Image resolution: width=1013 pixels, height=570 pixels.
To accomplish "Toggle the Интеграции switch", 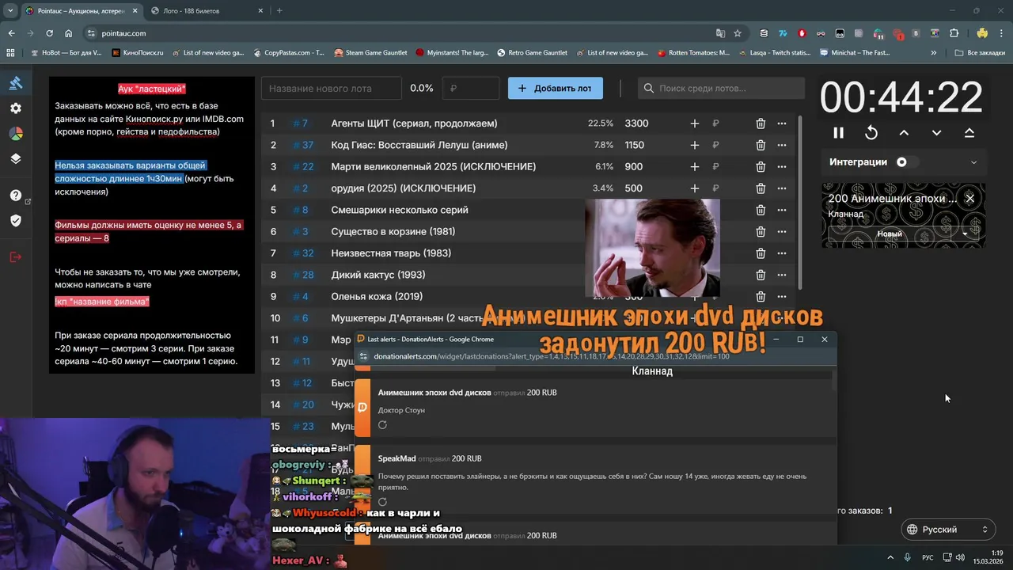I will pos(906,162).
